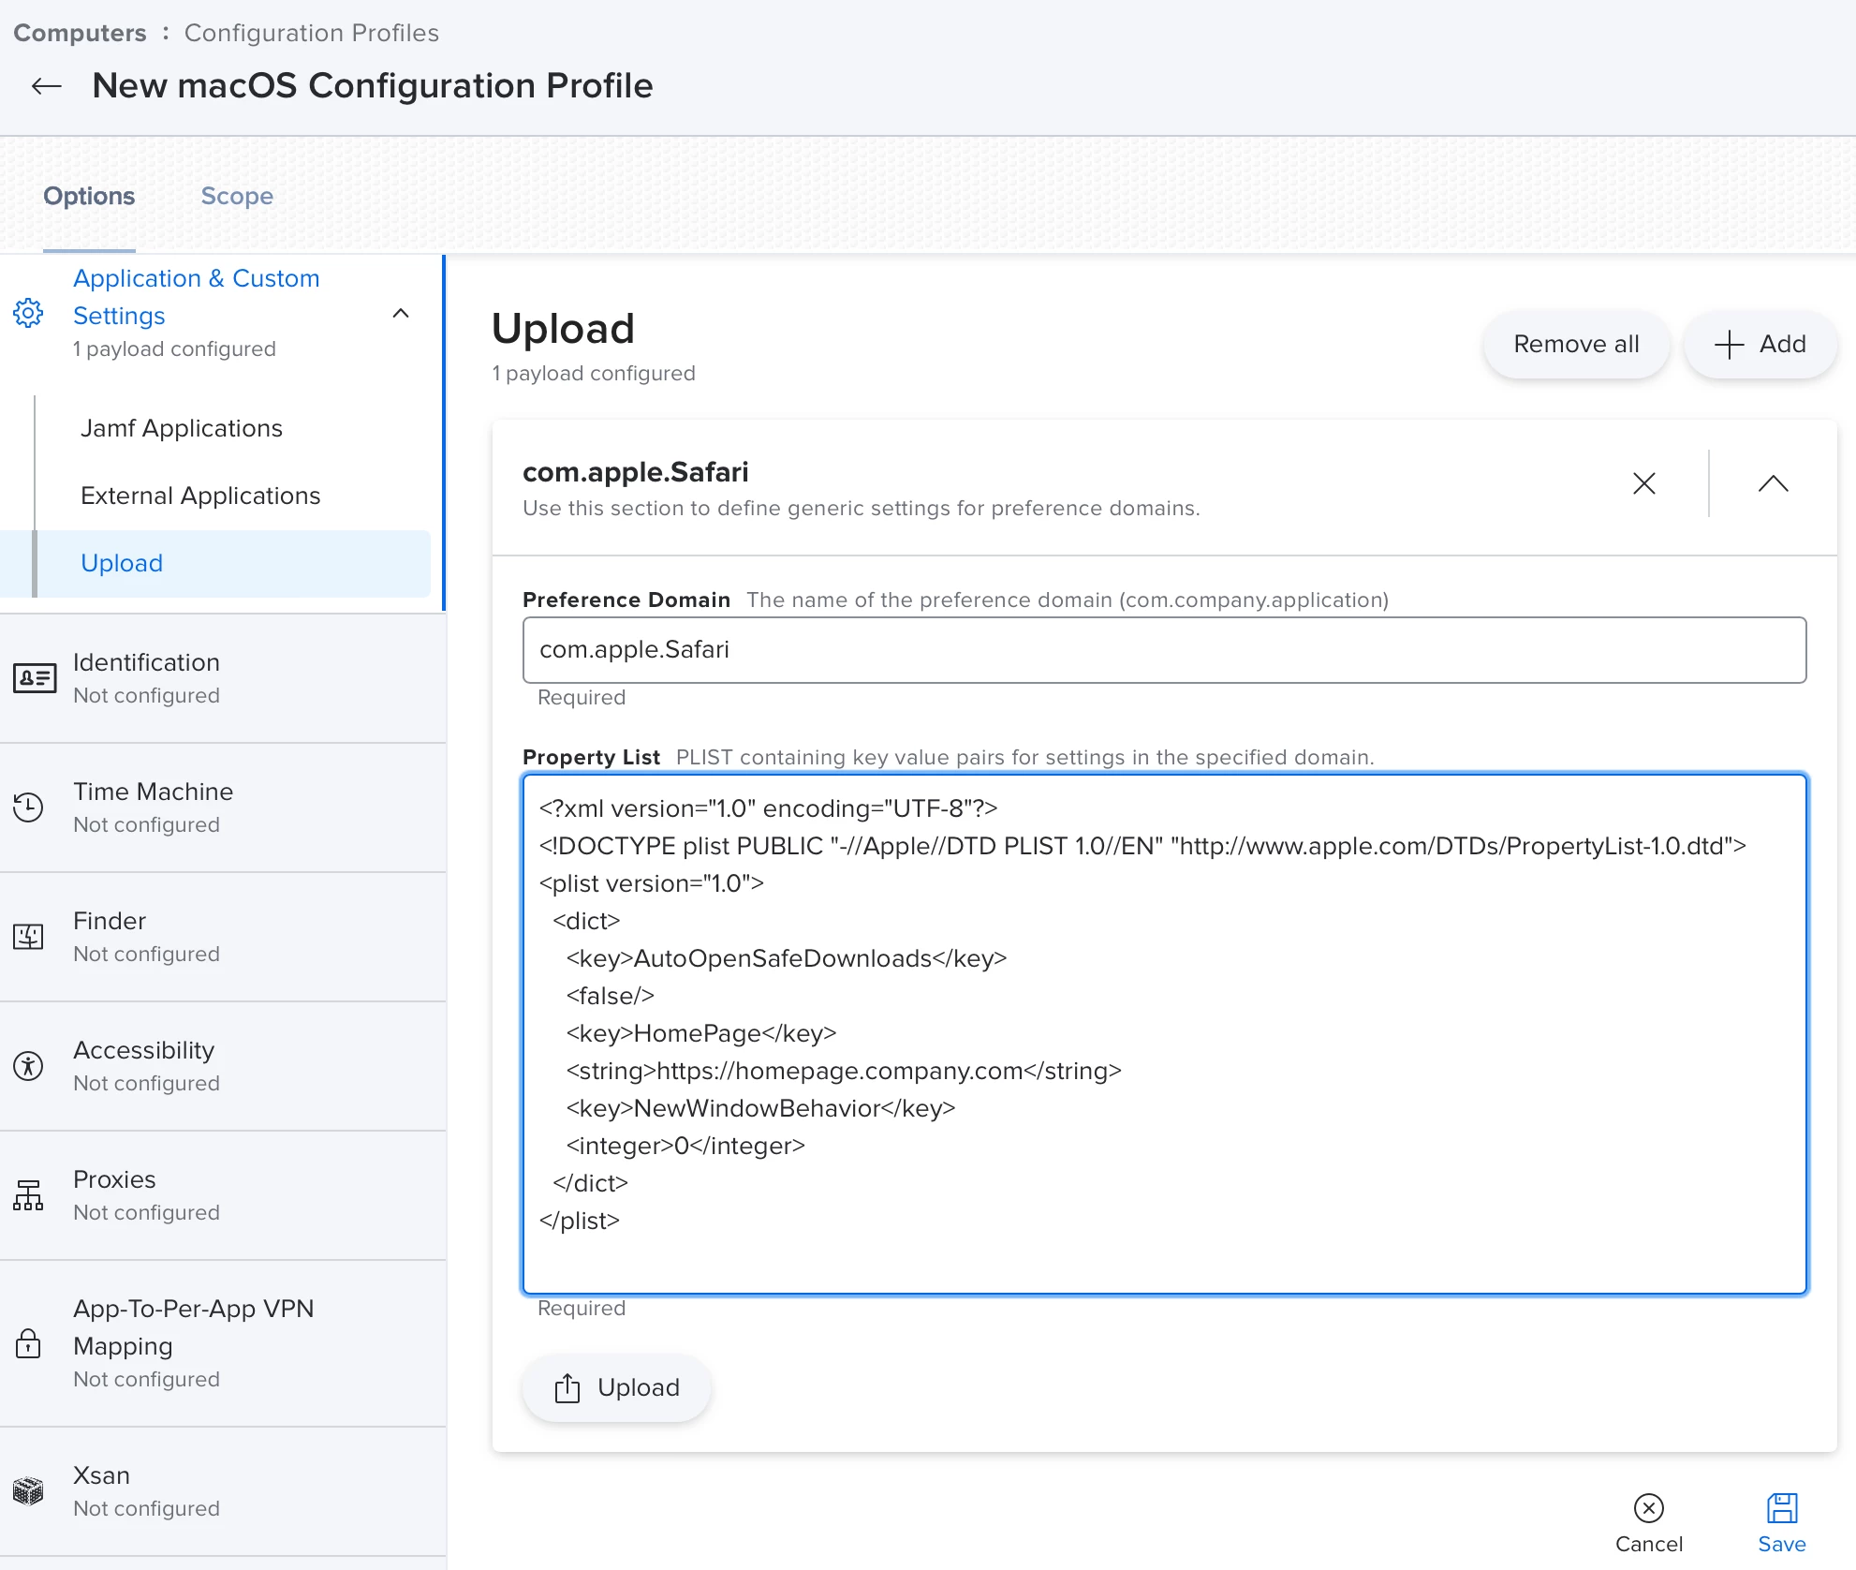Open the Proxies payload

tap(223, 1195)
